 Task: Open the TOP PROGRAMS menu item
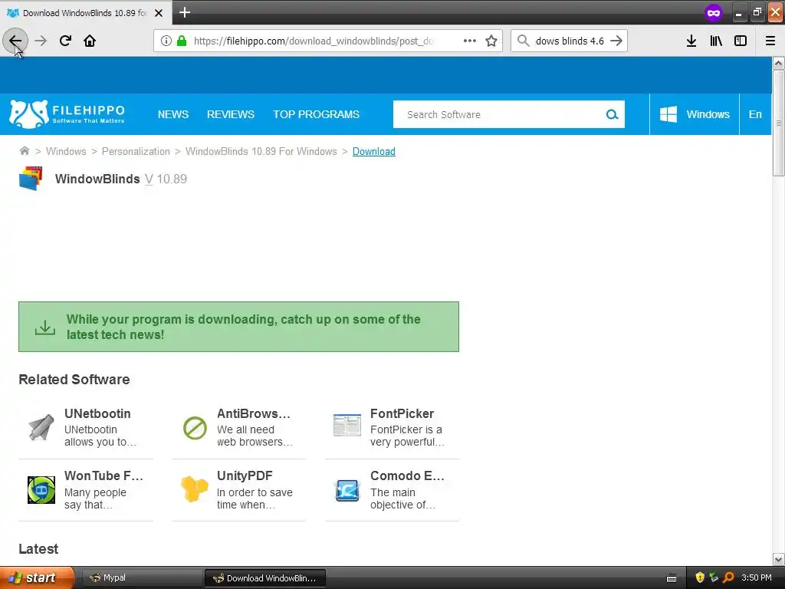pyautogui.click(x=316, y=114)
